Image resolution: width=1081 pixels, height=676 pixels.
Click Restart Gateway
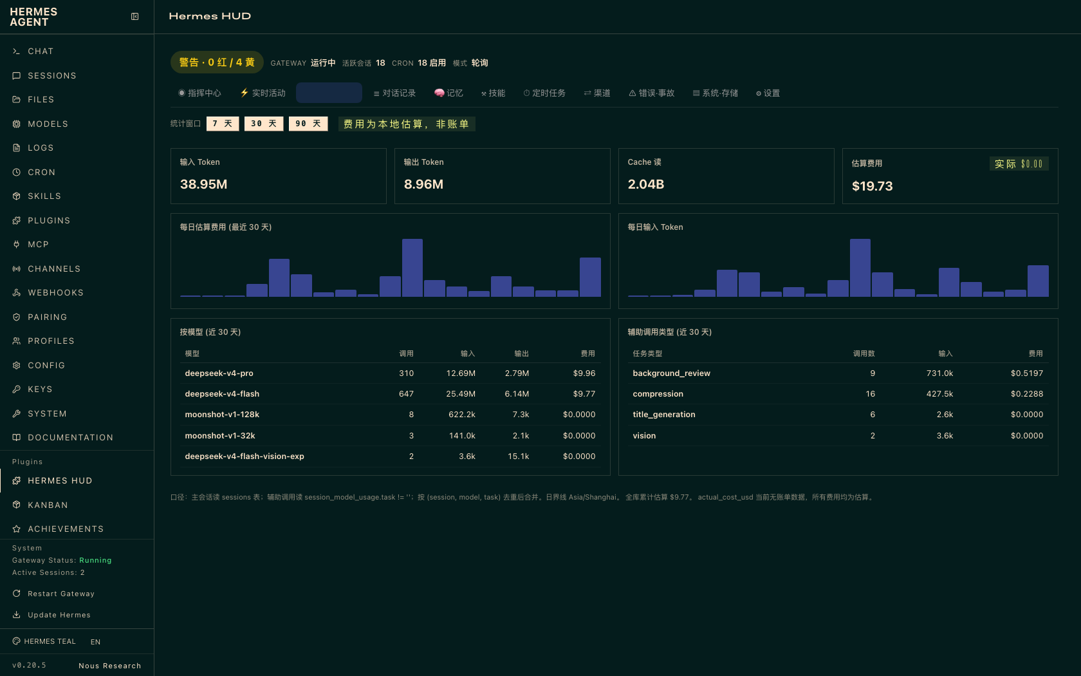tap(61, 594)
